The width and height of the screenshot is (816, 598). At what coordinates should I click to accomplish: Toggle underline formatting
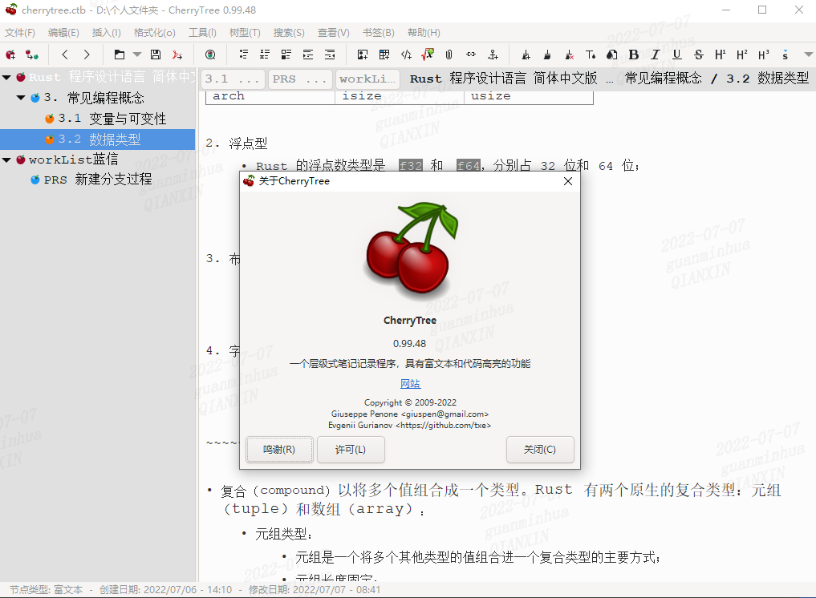pyautogui.click(x=677, y=55)
